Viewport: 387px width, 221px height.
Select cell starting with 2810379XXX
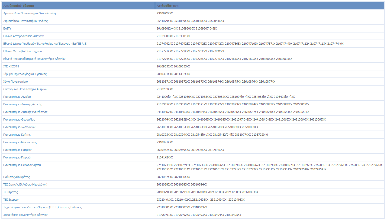[270, 192]
